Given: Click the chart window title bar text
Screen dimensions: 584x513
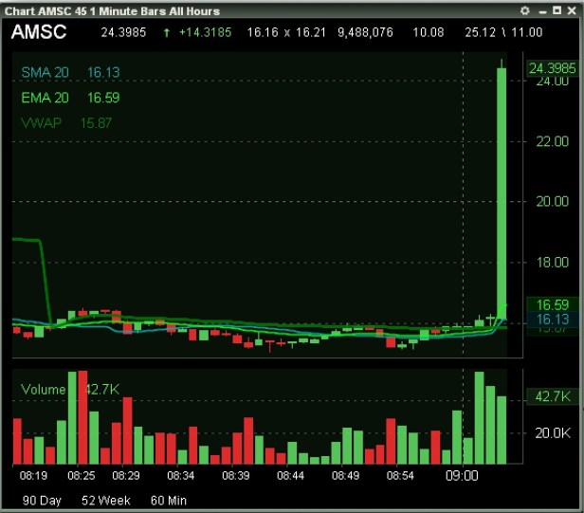Looking at the screenshot, I should coord(112,10).
